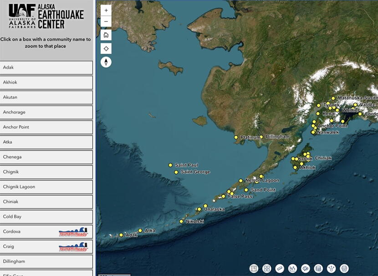Click the Nikolski map marker

pyautogui.click(x=181, y=221)
